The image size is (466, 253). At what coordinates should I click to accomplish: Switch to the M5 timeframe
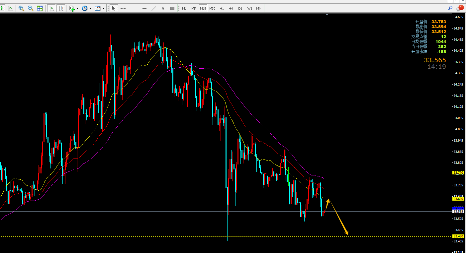pyautogui.click(x=194, y=8)
